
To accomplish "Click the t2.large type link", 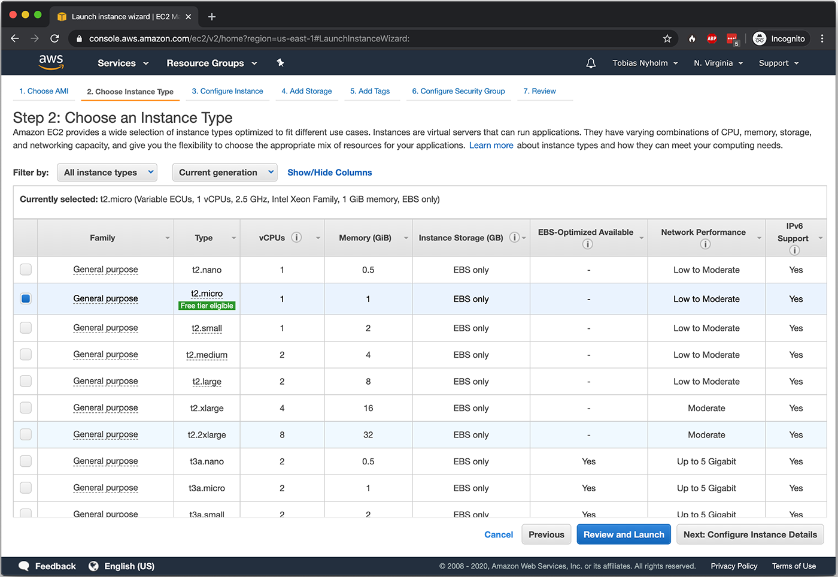I will (x=207, y=381).
